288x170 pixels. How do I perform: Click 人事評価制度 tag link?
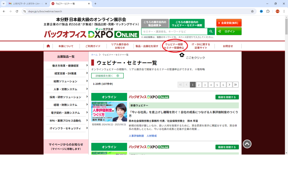tap(136, 136)
